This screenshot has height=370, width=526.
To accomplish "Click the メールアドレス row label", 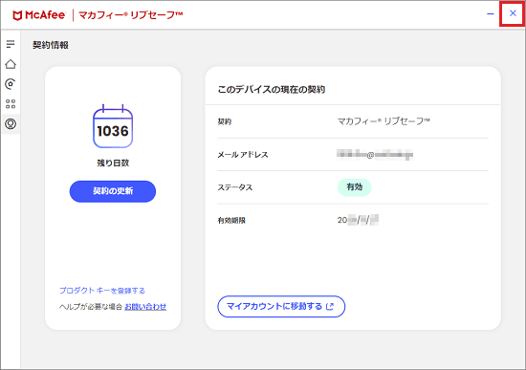I will [x=243, y=155].
